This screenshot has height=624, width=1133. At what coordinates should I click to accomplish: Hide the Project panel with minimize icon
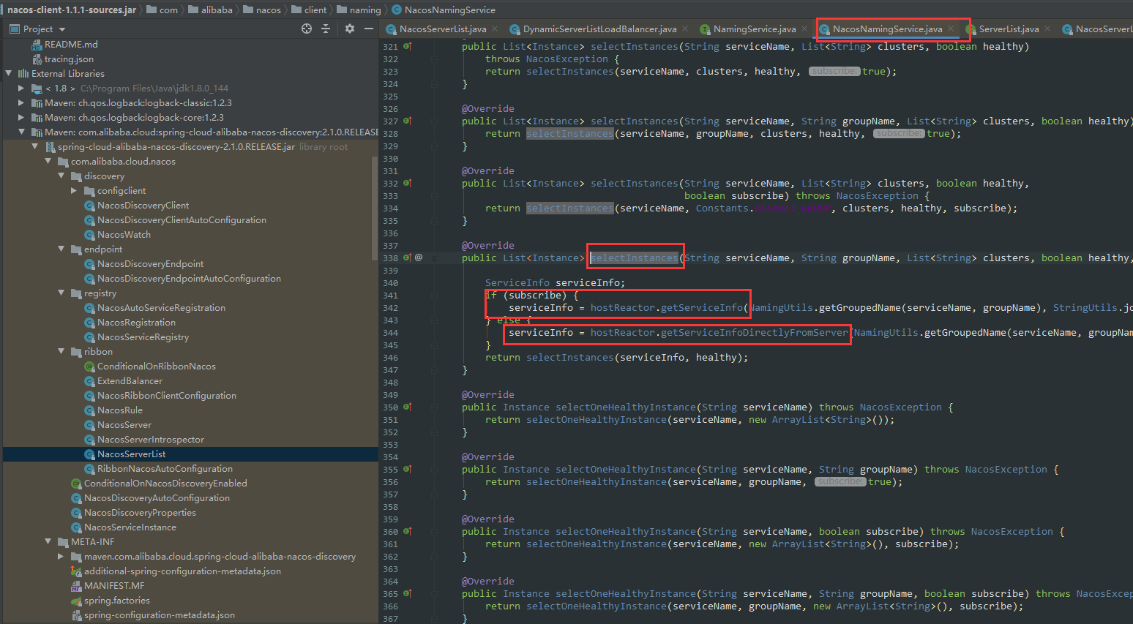click(369, 29)
